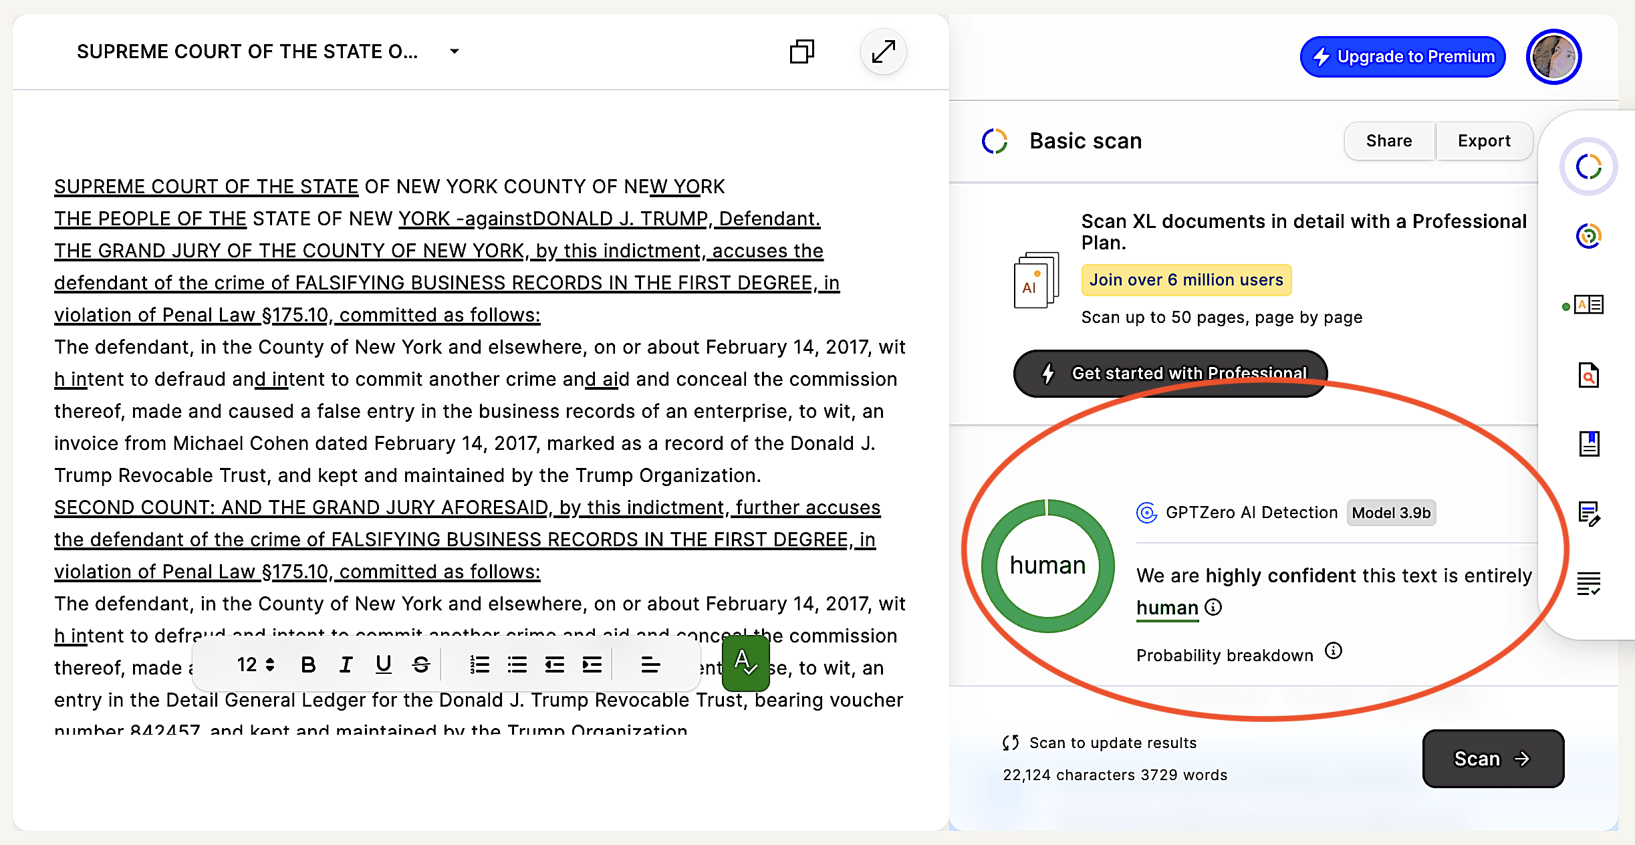
Task: Open the plagiarism search document icon in sidebar
Action: [x=1588, y=376]
